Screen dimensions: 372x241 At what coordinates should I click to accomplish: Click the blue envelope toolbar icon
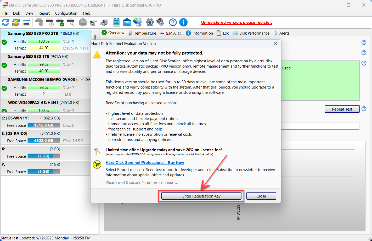(127, 22)
